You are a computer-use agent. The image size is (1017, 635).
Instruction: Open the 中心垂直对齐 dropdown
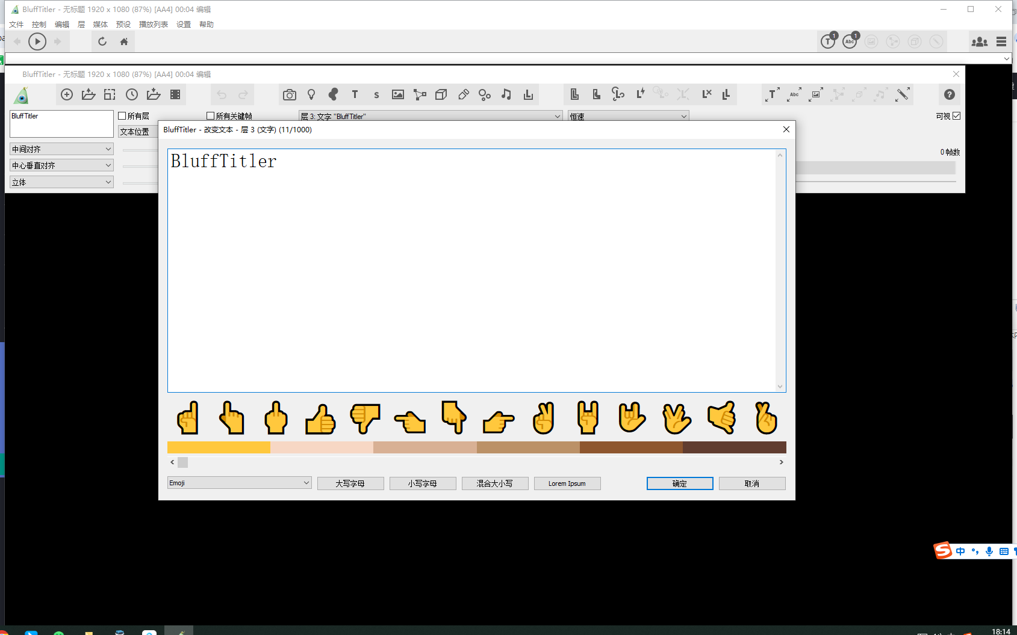coord(61,165)
